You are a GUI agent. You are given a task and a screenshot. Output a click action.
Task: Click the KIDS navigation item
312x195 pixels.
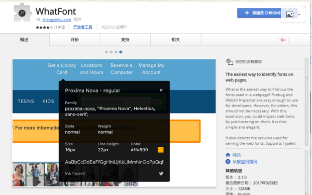click(48, 101)
